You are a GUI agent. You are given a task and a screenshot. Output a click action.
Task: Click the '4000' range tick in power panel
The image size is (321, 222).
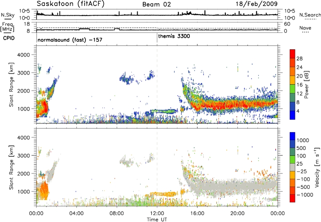23,55
